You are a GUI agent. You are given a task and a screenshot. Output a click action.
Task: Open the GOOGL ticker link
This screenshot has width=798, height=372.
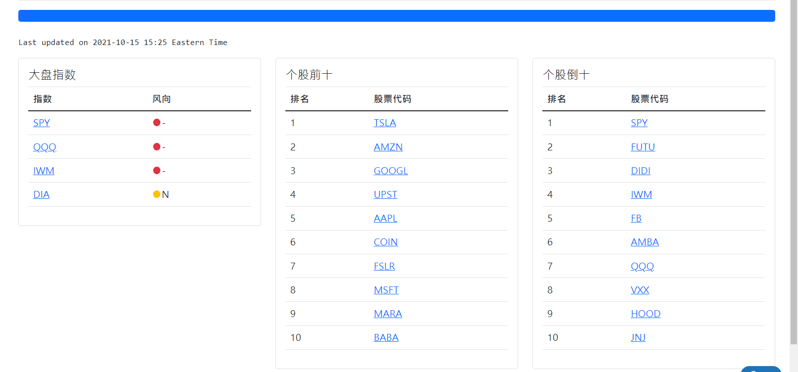391,171
